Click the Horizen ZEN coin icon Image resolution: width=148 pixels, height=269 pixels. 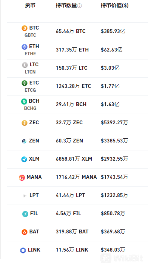click(24, 141)
